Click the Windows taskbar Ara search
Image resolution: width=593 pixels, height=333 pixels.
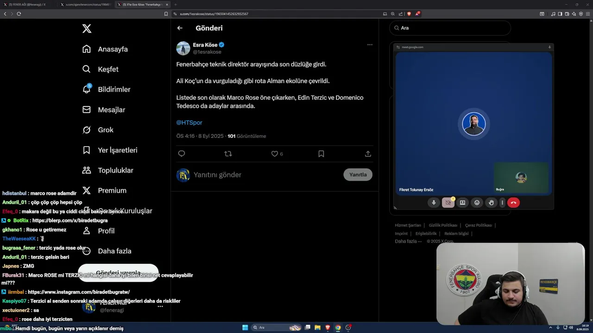[x=277, y=327]
